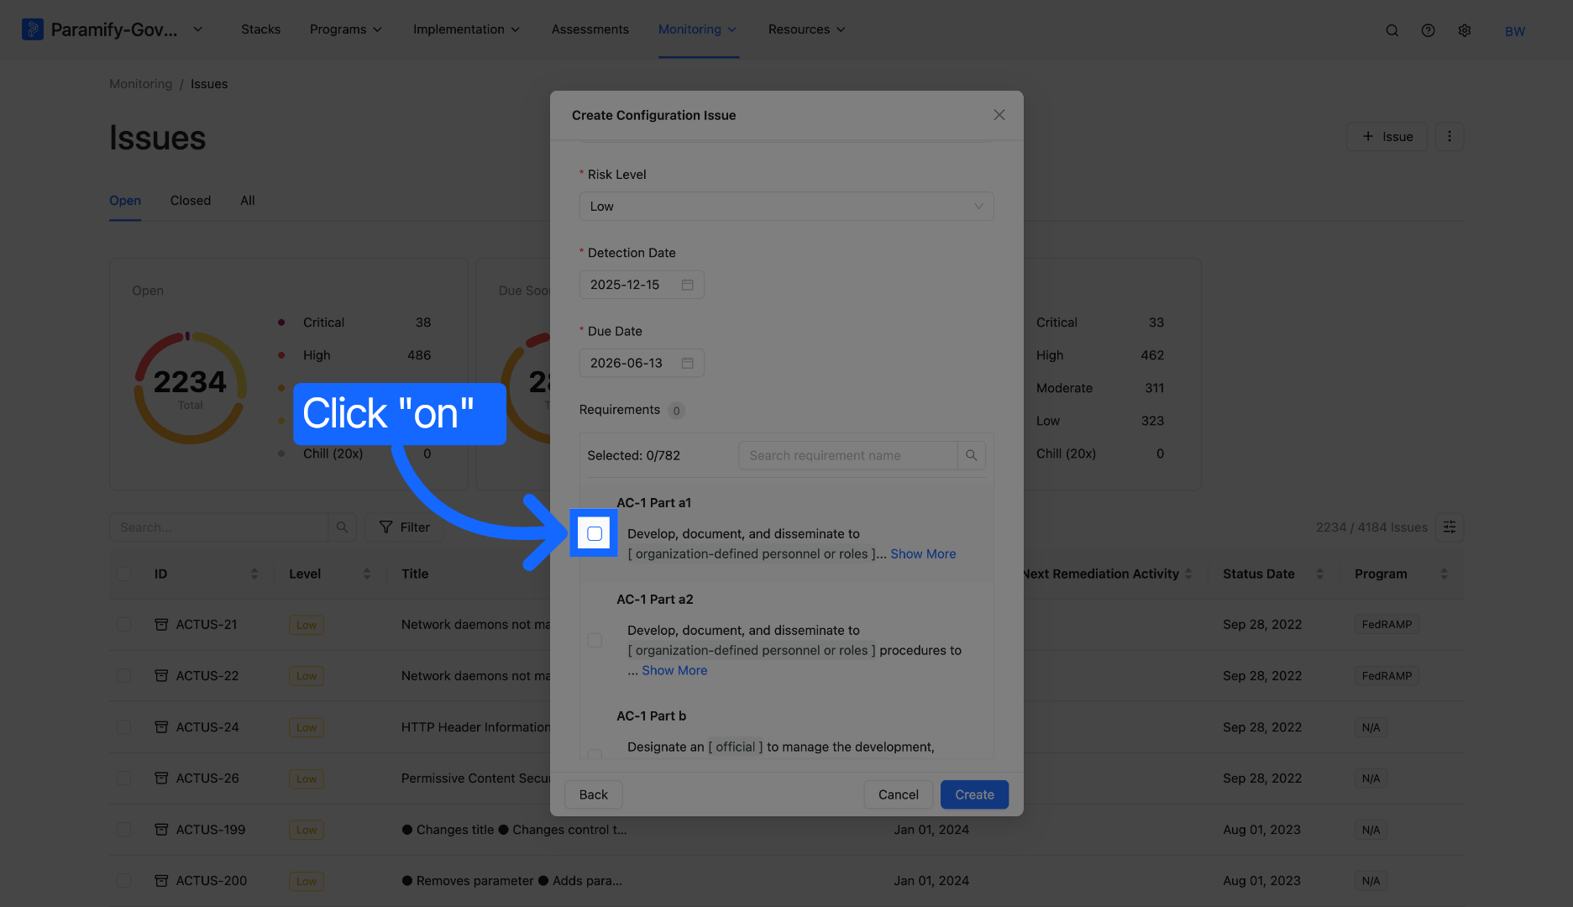The image size is (1573, 907).
Task: Click the archive icon for ACTUS-200
Action: click(161, 881)
